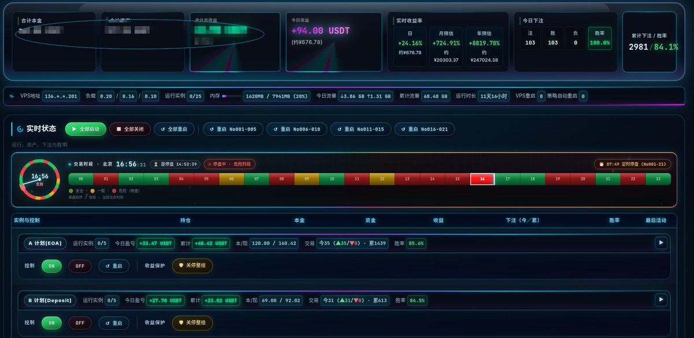The width and height of the screenshot is (694, 338).
Task: Turn OFF control for A 计划[EOA]
Action: pos(80,266)
